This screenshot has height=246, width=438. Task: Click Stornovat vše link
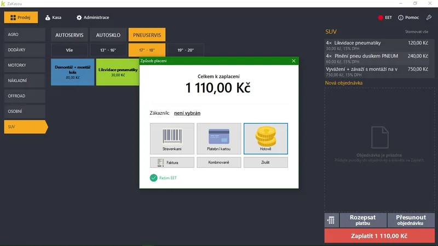pyautogui.click(x=417, y=32)
